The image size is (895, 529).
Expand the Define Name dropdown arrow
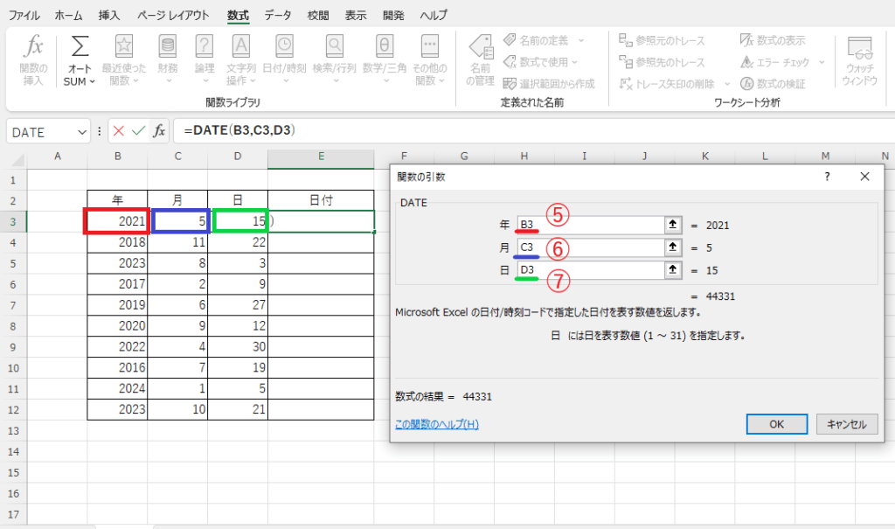tap(581, 40)
